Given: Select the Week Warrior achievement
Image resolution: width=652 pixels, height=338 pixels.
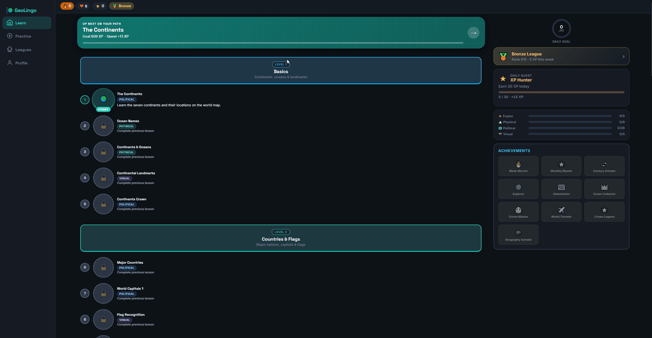Looking at the screenshot, I should tap(518, 166).
